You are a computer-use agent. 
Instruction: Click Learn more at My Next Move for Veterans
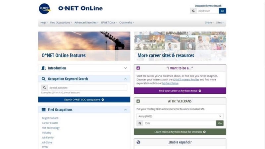(x=180, y=132)
